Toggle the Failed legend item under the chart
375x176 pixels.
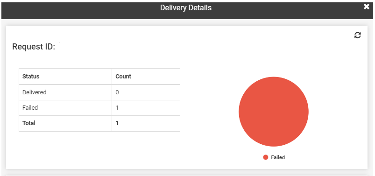tap(274, 157)
